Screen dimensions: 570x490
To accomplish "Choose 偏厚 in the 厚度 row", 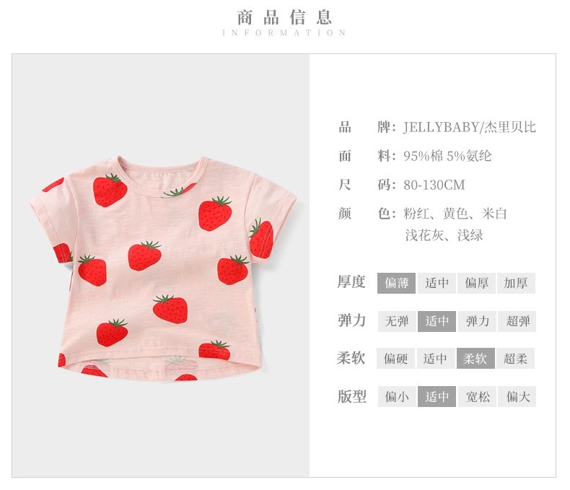I will pos(476,283).
